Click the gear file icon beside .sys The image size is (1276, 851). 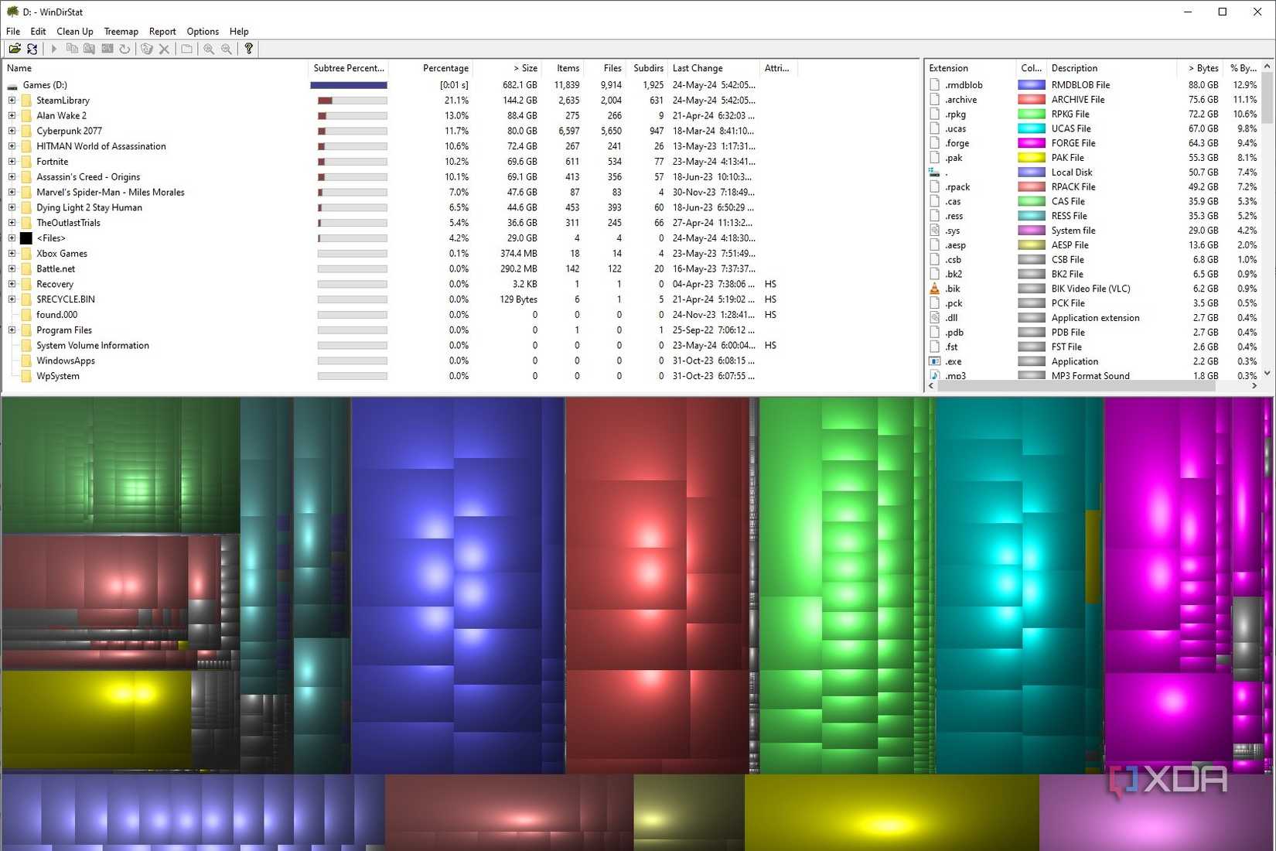pyautogui.click(x=935, y=231)
